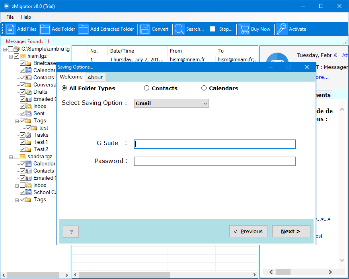Viewport: 349px width, 279px height.
Task: Click the Test 1 folder icon
Action: point(28,142)
